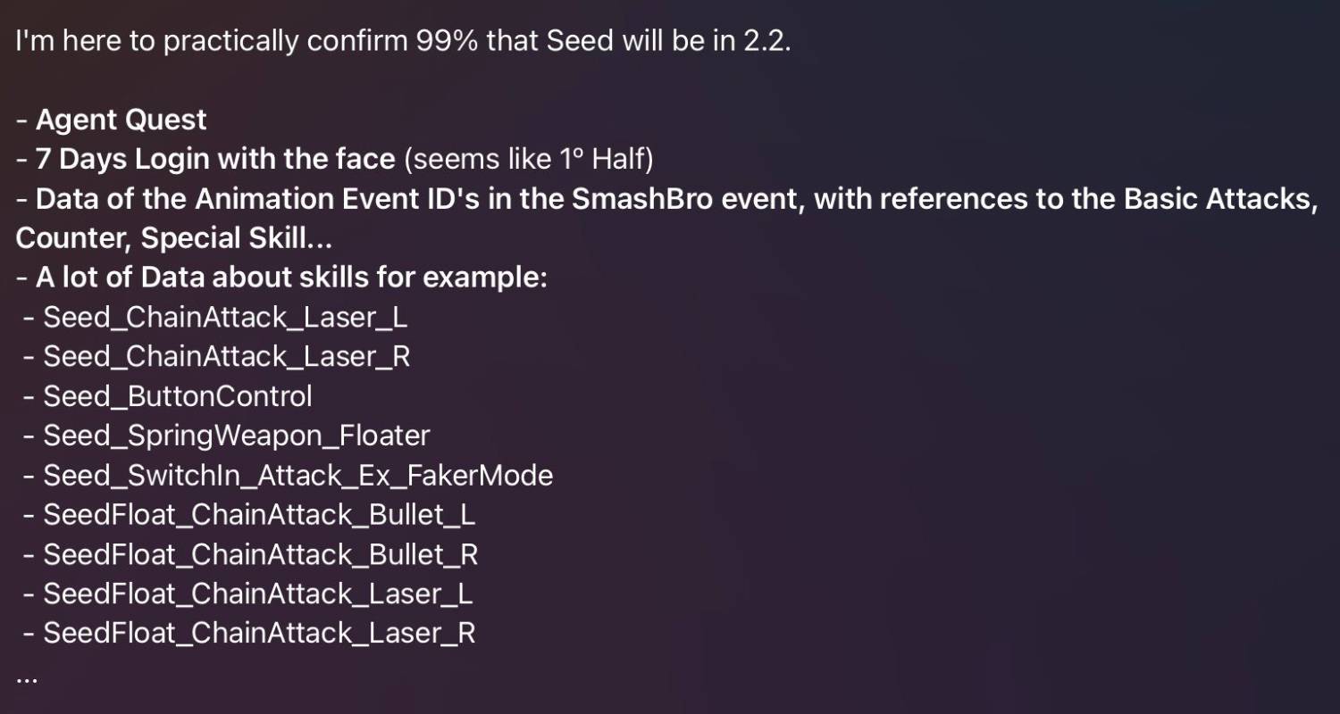Click the bold "7 Days Login with the face" text
The height and width of the screenshot is (714, 1340).
pos(214,160)
